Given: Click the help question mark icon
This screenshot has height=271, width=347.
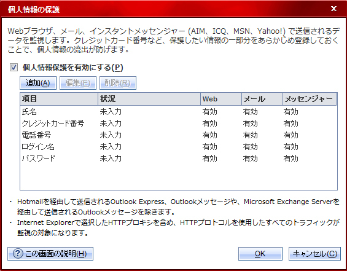Looking at the screenshot, I should click(18, 254).
